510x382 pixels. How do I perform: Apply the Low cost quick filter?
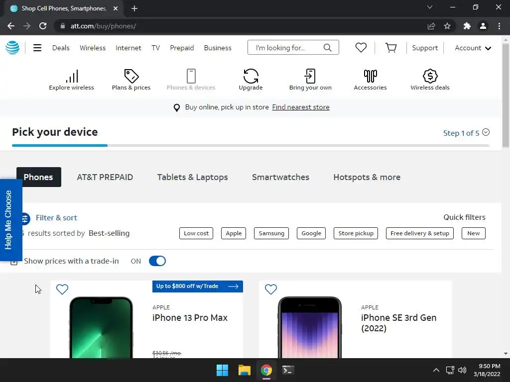196,233
